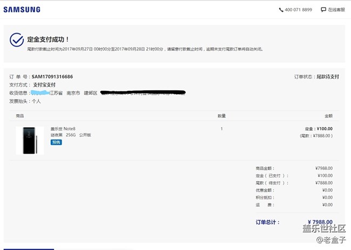Click the 400 071 8899 hotline number
The height and width of the screenshot is (250, 351).
[298, 10]
